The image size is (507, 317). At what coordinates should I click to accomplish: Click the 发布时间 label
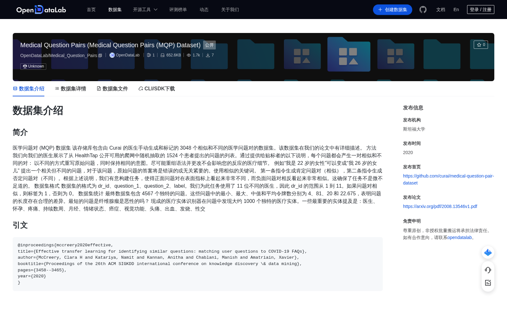pyautogui.click(x=412, y=143)
